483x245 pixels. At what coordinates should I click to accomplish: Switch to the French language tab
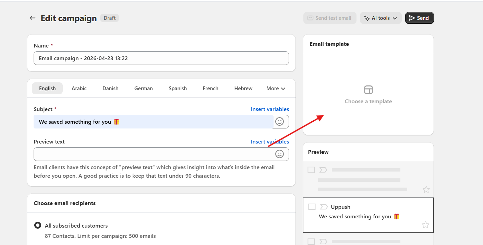tap(210, 89)
